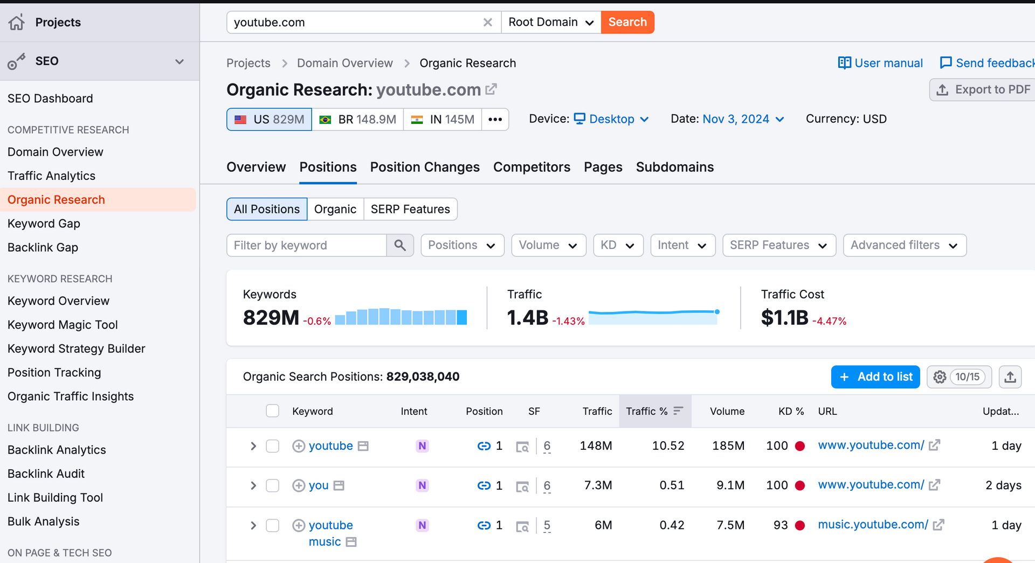The height and width of the screenshot is (563, 1035).
Task: Check the youtube keyword row checkbox
Action: point(273,446)
